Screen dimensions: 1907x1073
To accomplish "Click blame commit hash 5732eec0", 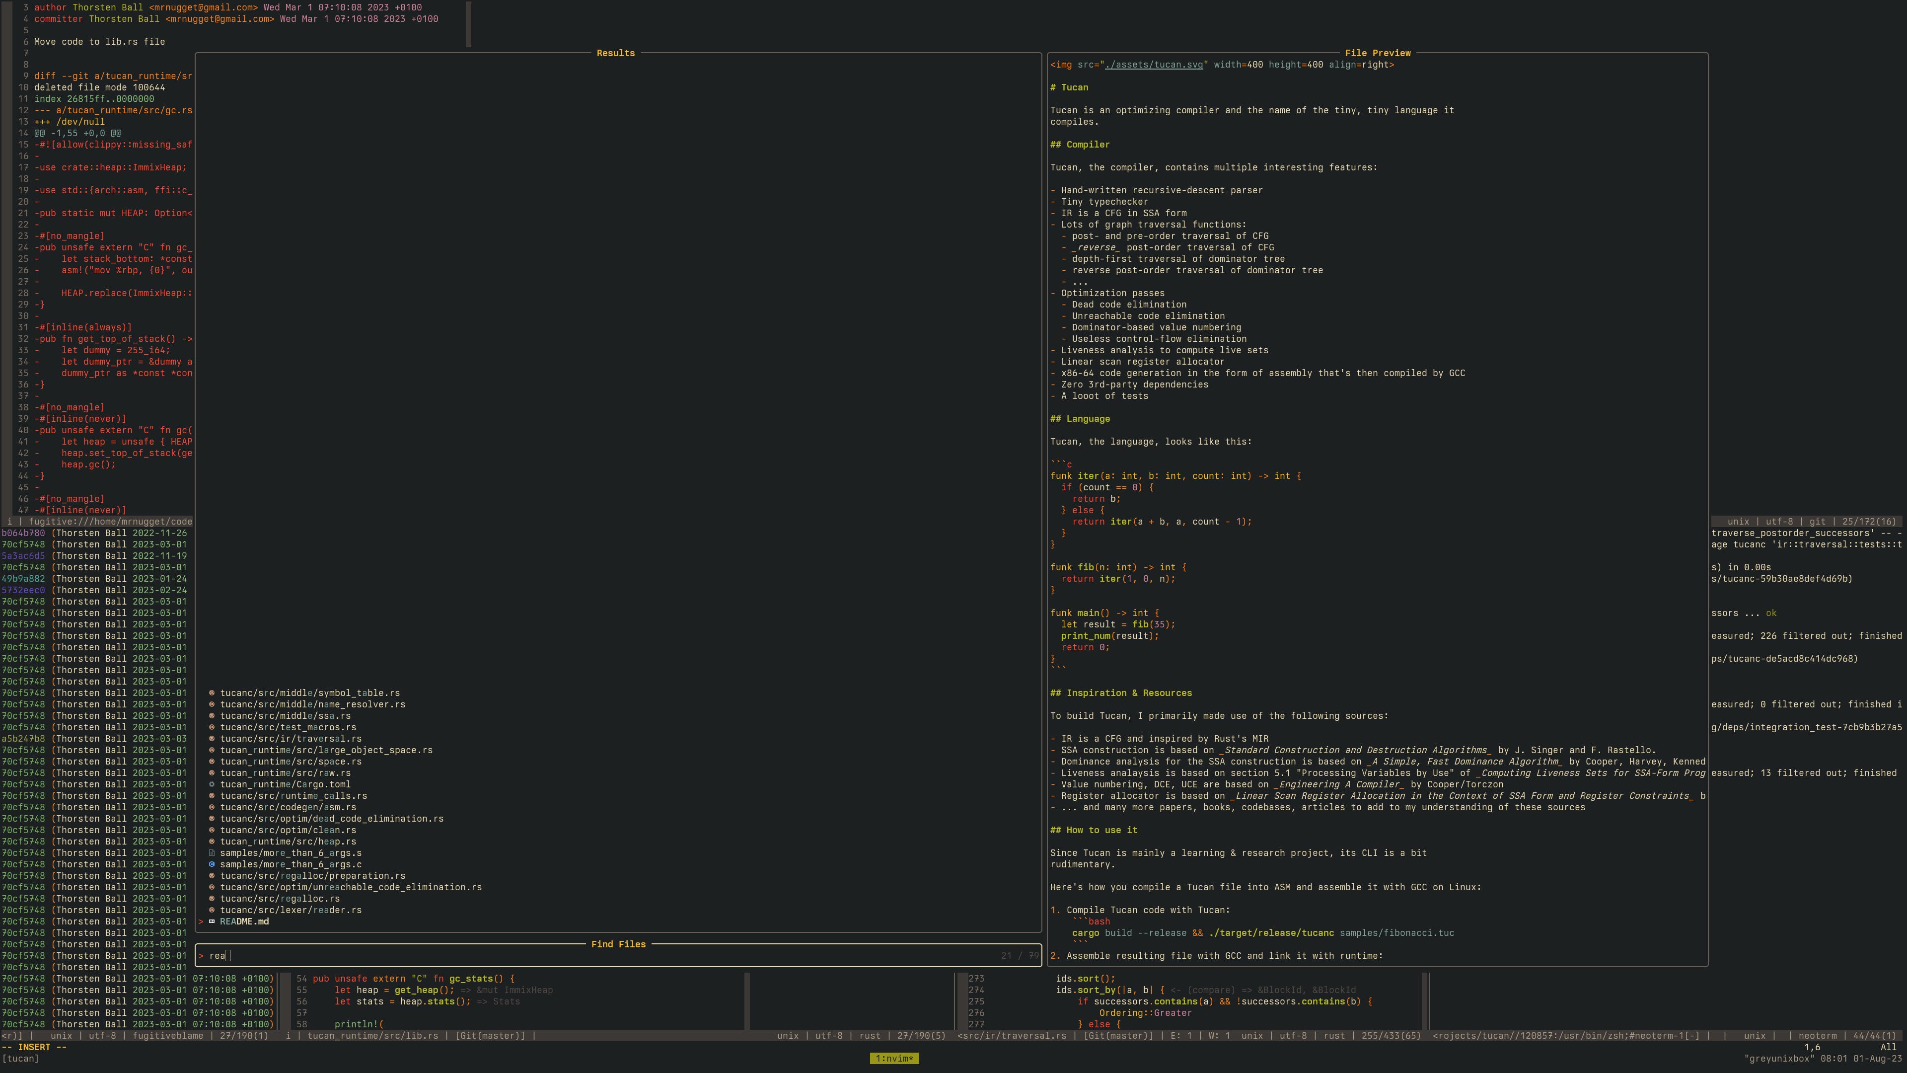I will [23, 590].
